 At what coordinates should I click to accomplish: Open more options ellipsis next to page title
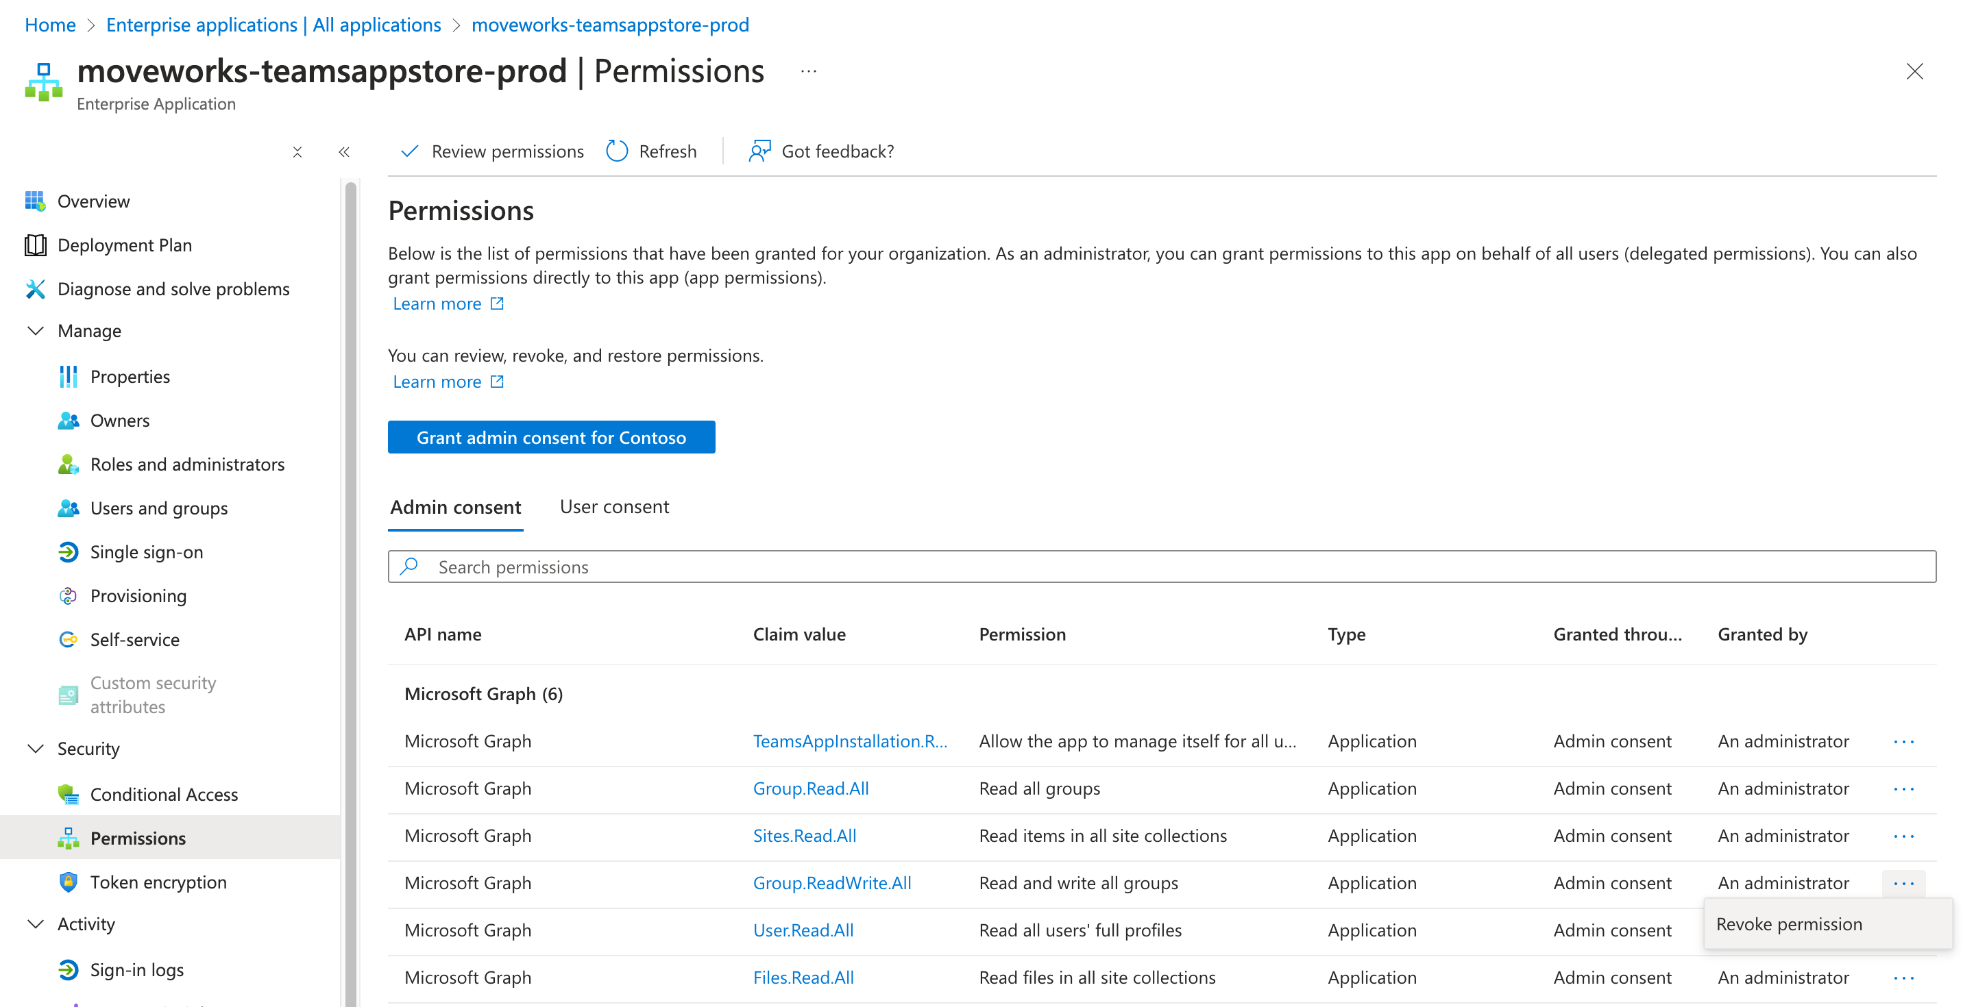coord(809,72)
